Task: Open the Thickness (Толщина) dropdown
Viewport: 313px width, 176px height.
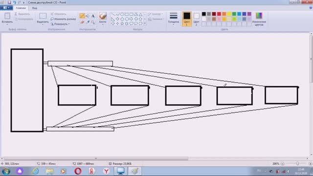Action: click(x=174, y=19)
